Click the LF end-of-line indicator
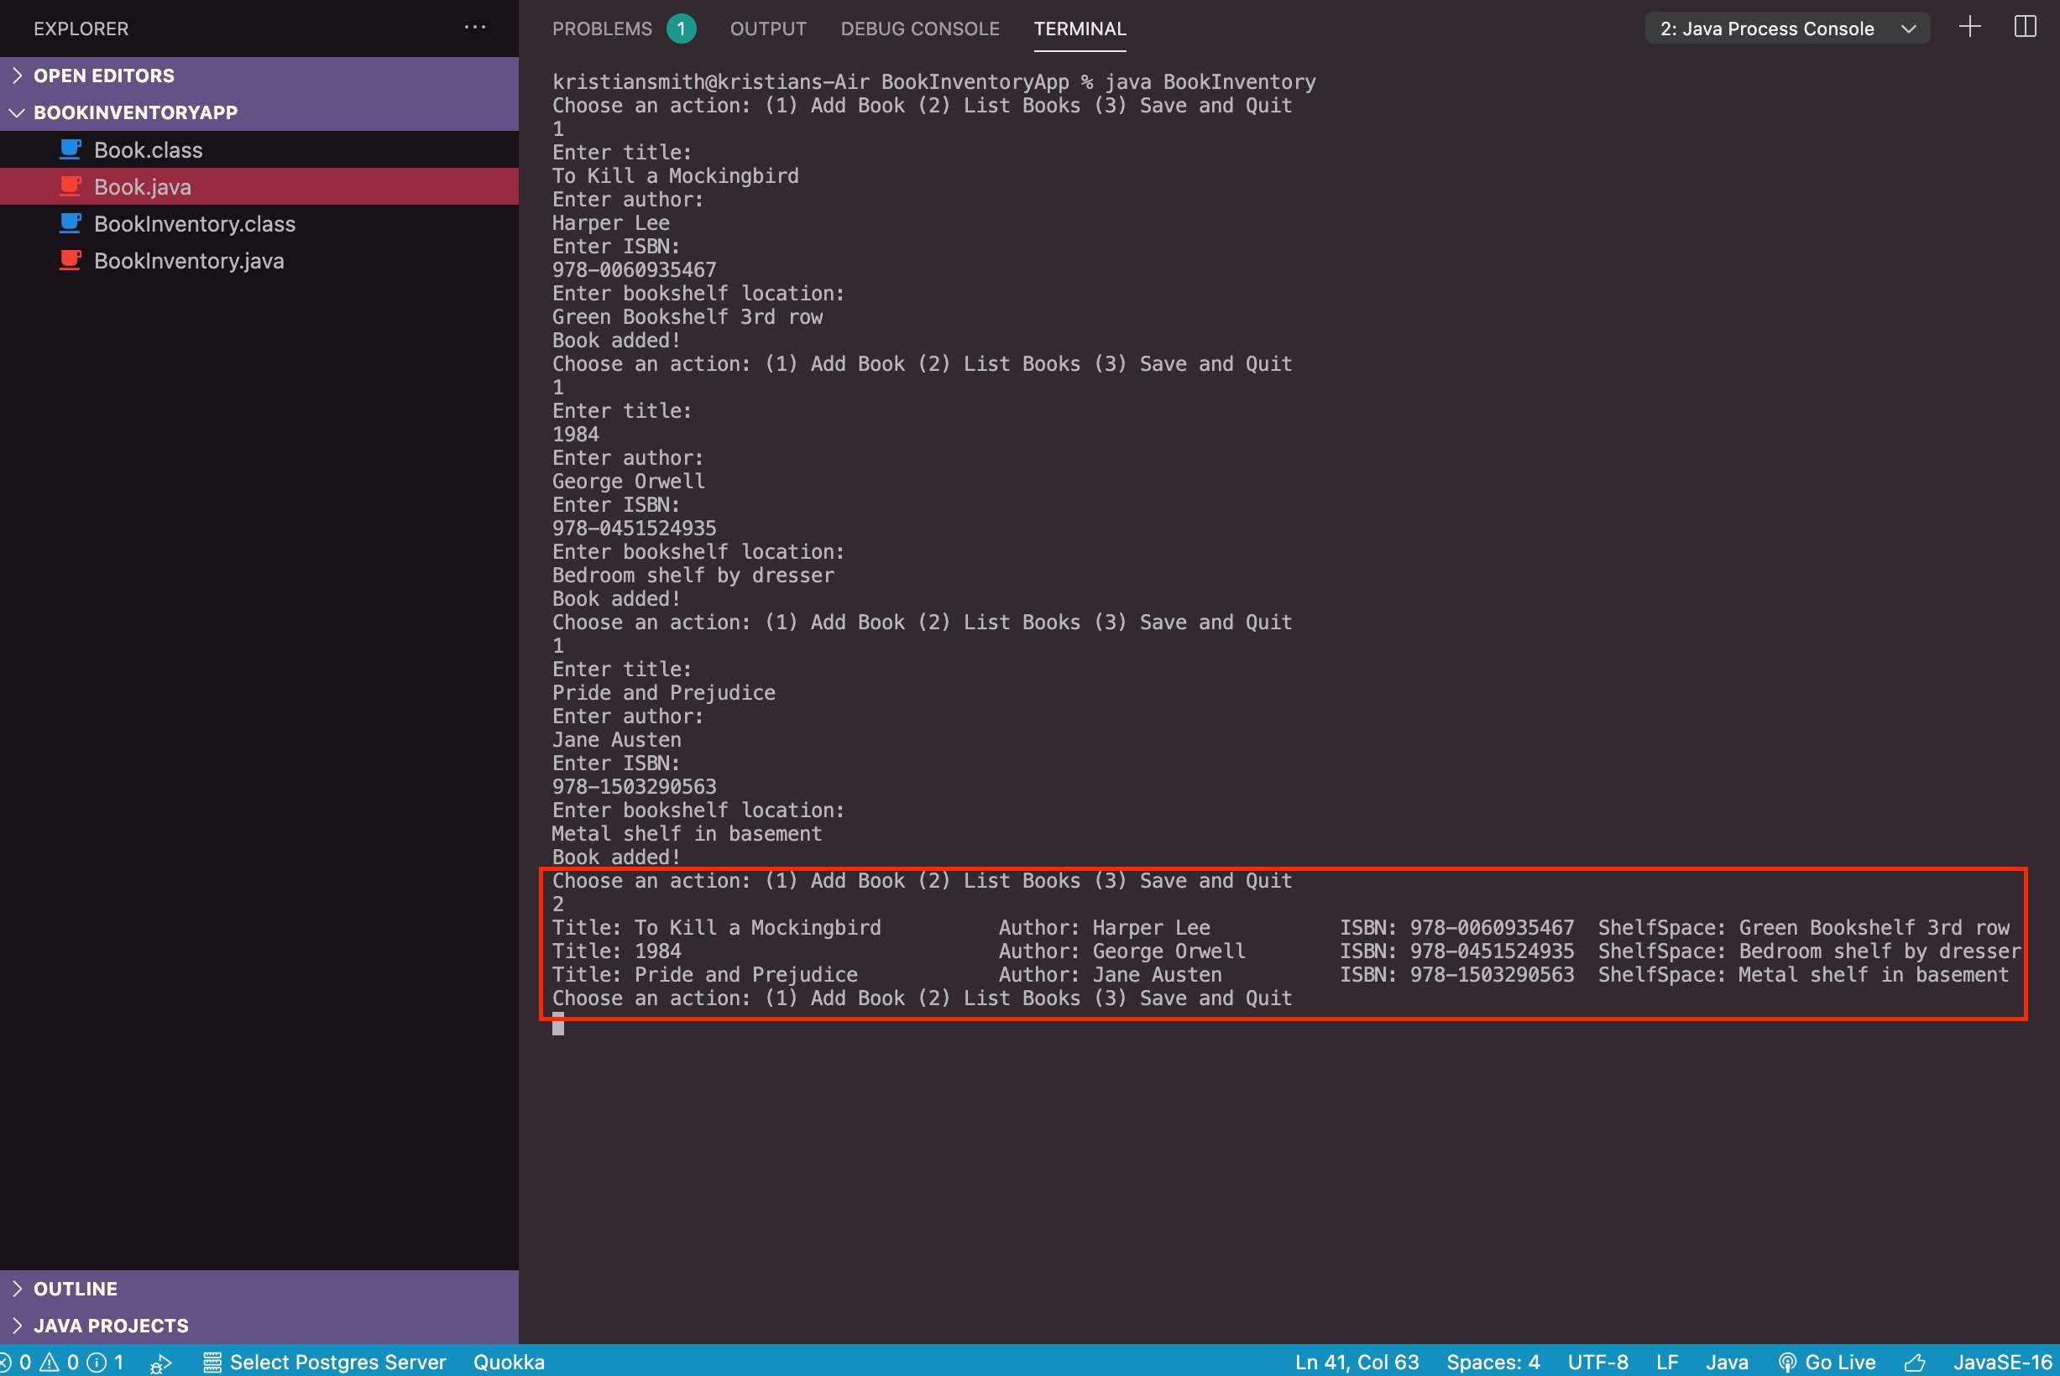The image size is (2060, 1376). [1667, 1362]
